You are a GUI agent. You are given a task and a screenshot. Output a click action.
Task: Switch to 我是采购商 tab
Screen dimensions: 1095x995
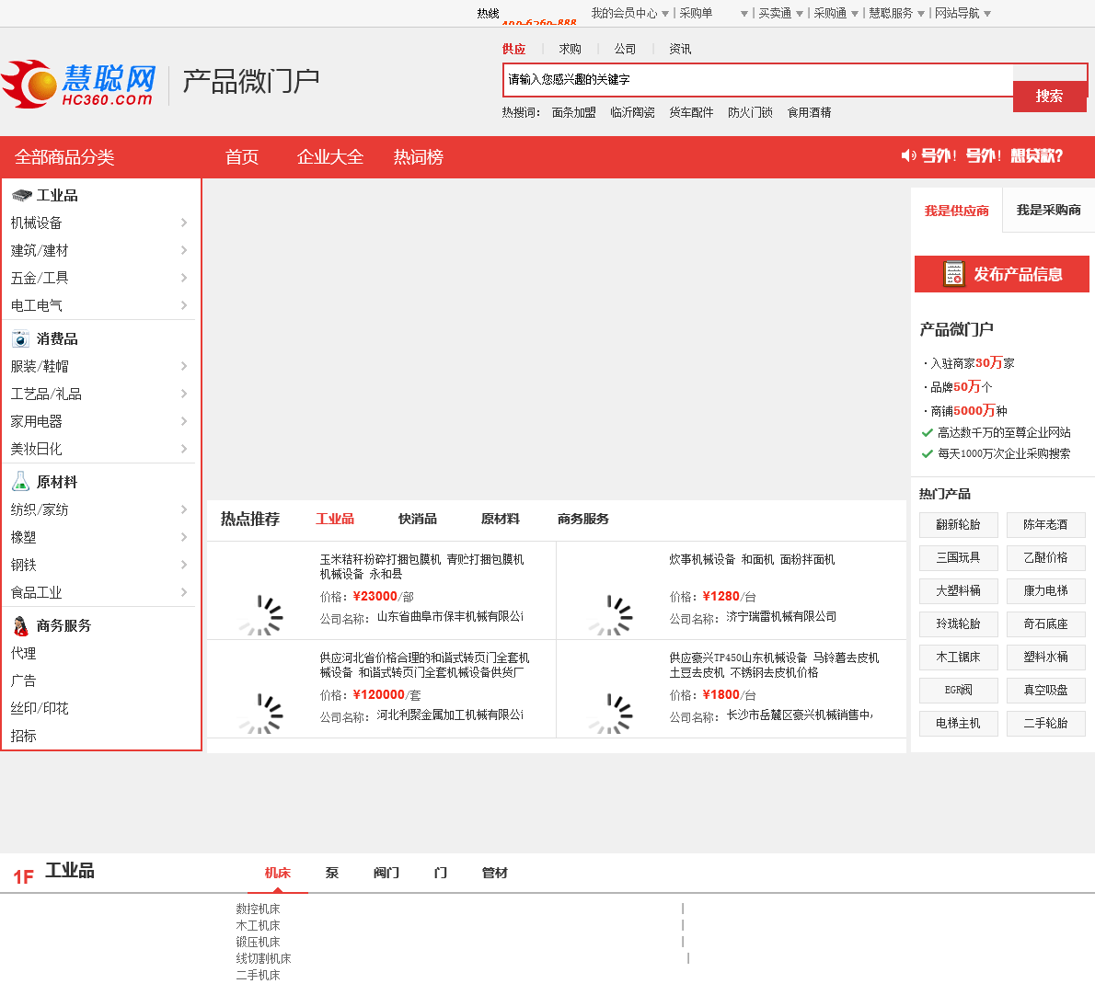(x=1048, y=210)
